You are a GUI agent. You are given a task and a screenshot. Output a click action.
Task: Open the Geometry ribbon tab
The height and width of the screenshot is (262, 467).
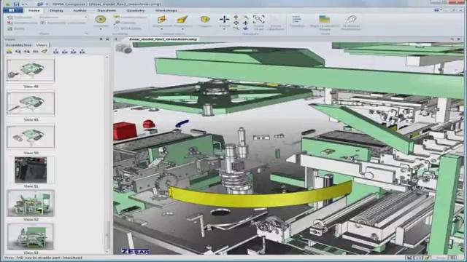(x=136, y=10)
